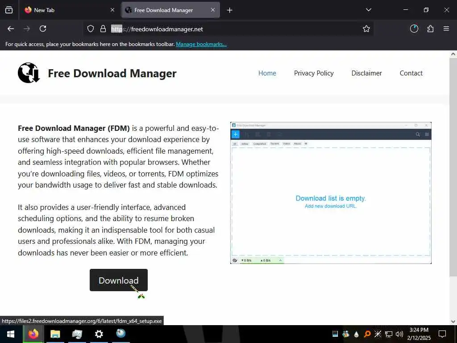This screenshot has width=457, height=343.
Task: Click the Manage bookmarks link
Action: (201, 44)
